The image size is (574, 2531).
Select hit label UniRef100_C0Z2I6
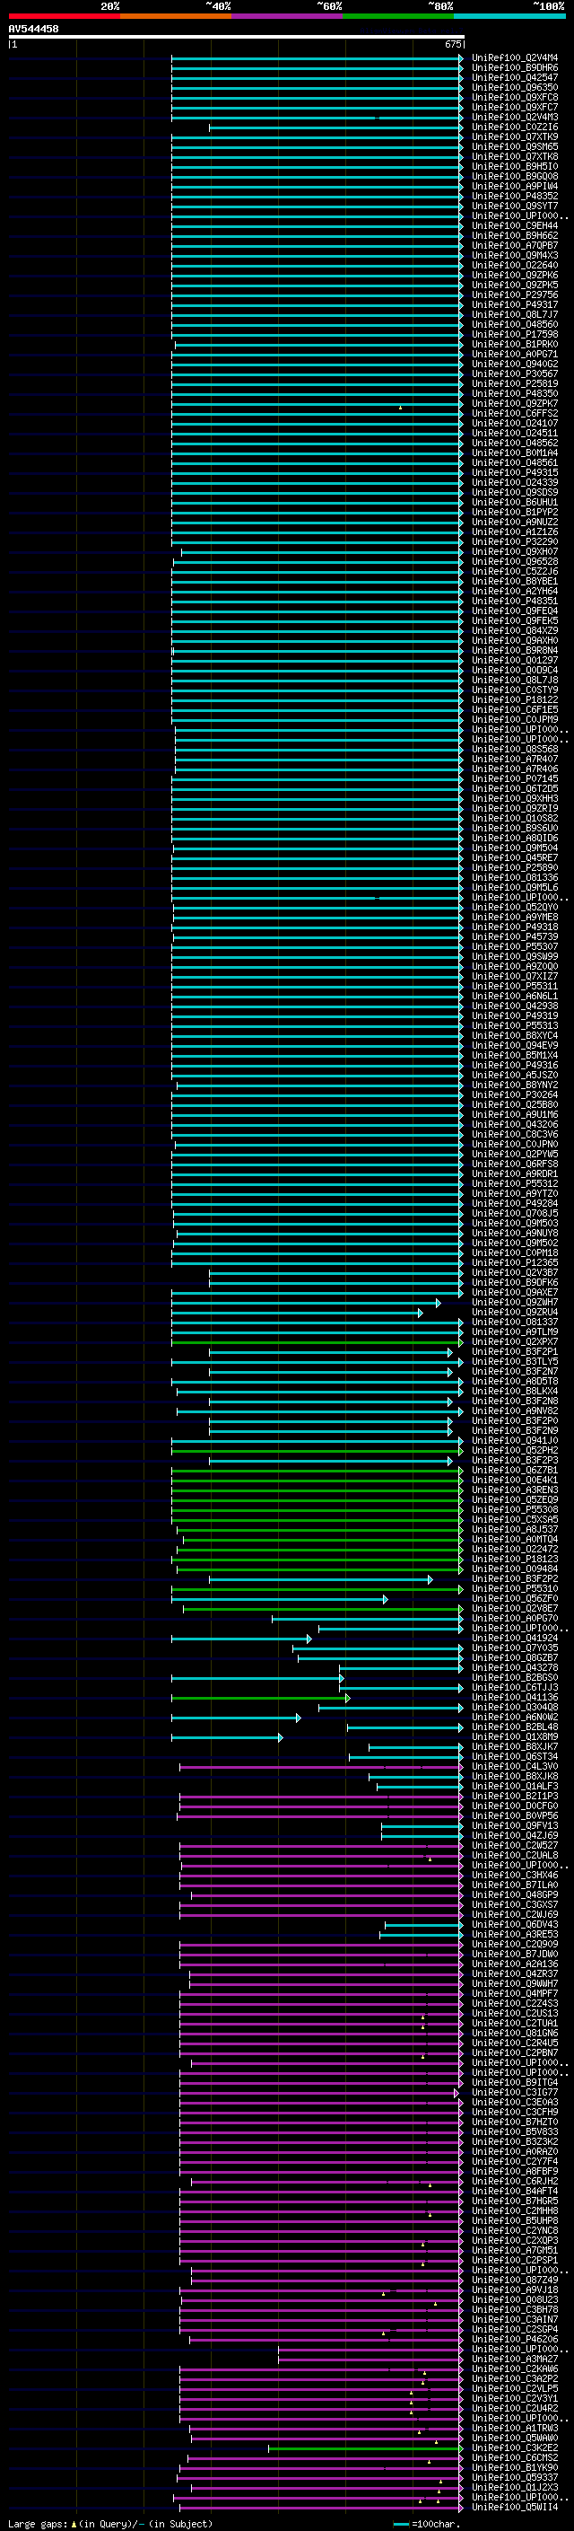pyautogui.click(x=515, y=127)
